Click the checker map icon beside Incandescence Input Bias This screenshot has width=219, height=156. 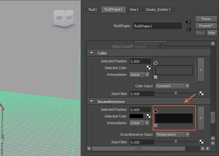(201, 142)
